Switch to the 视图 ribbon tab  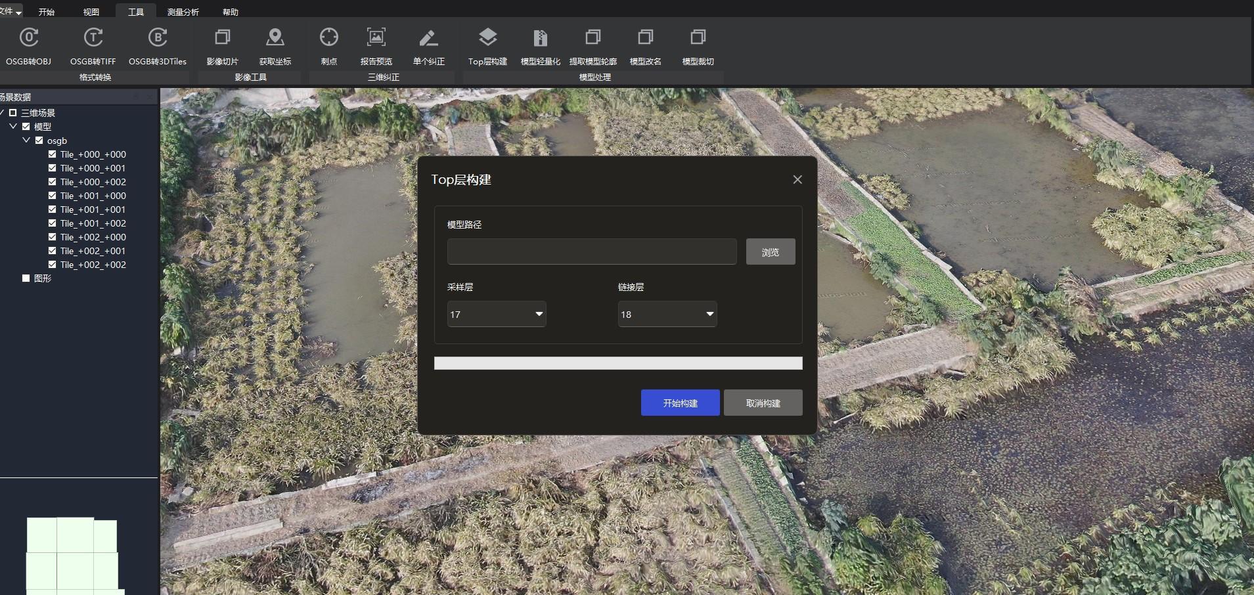point(91,12)
